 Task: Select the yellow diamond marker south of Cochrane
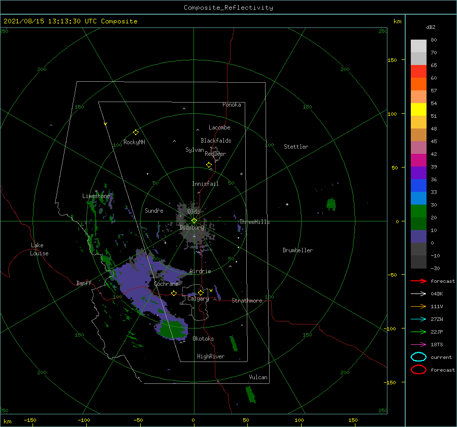[x=174, y=293]
